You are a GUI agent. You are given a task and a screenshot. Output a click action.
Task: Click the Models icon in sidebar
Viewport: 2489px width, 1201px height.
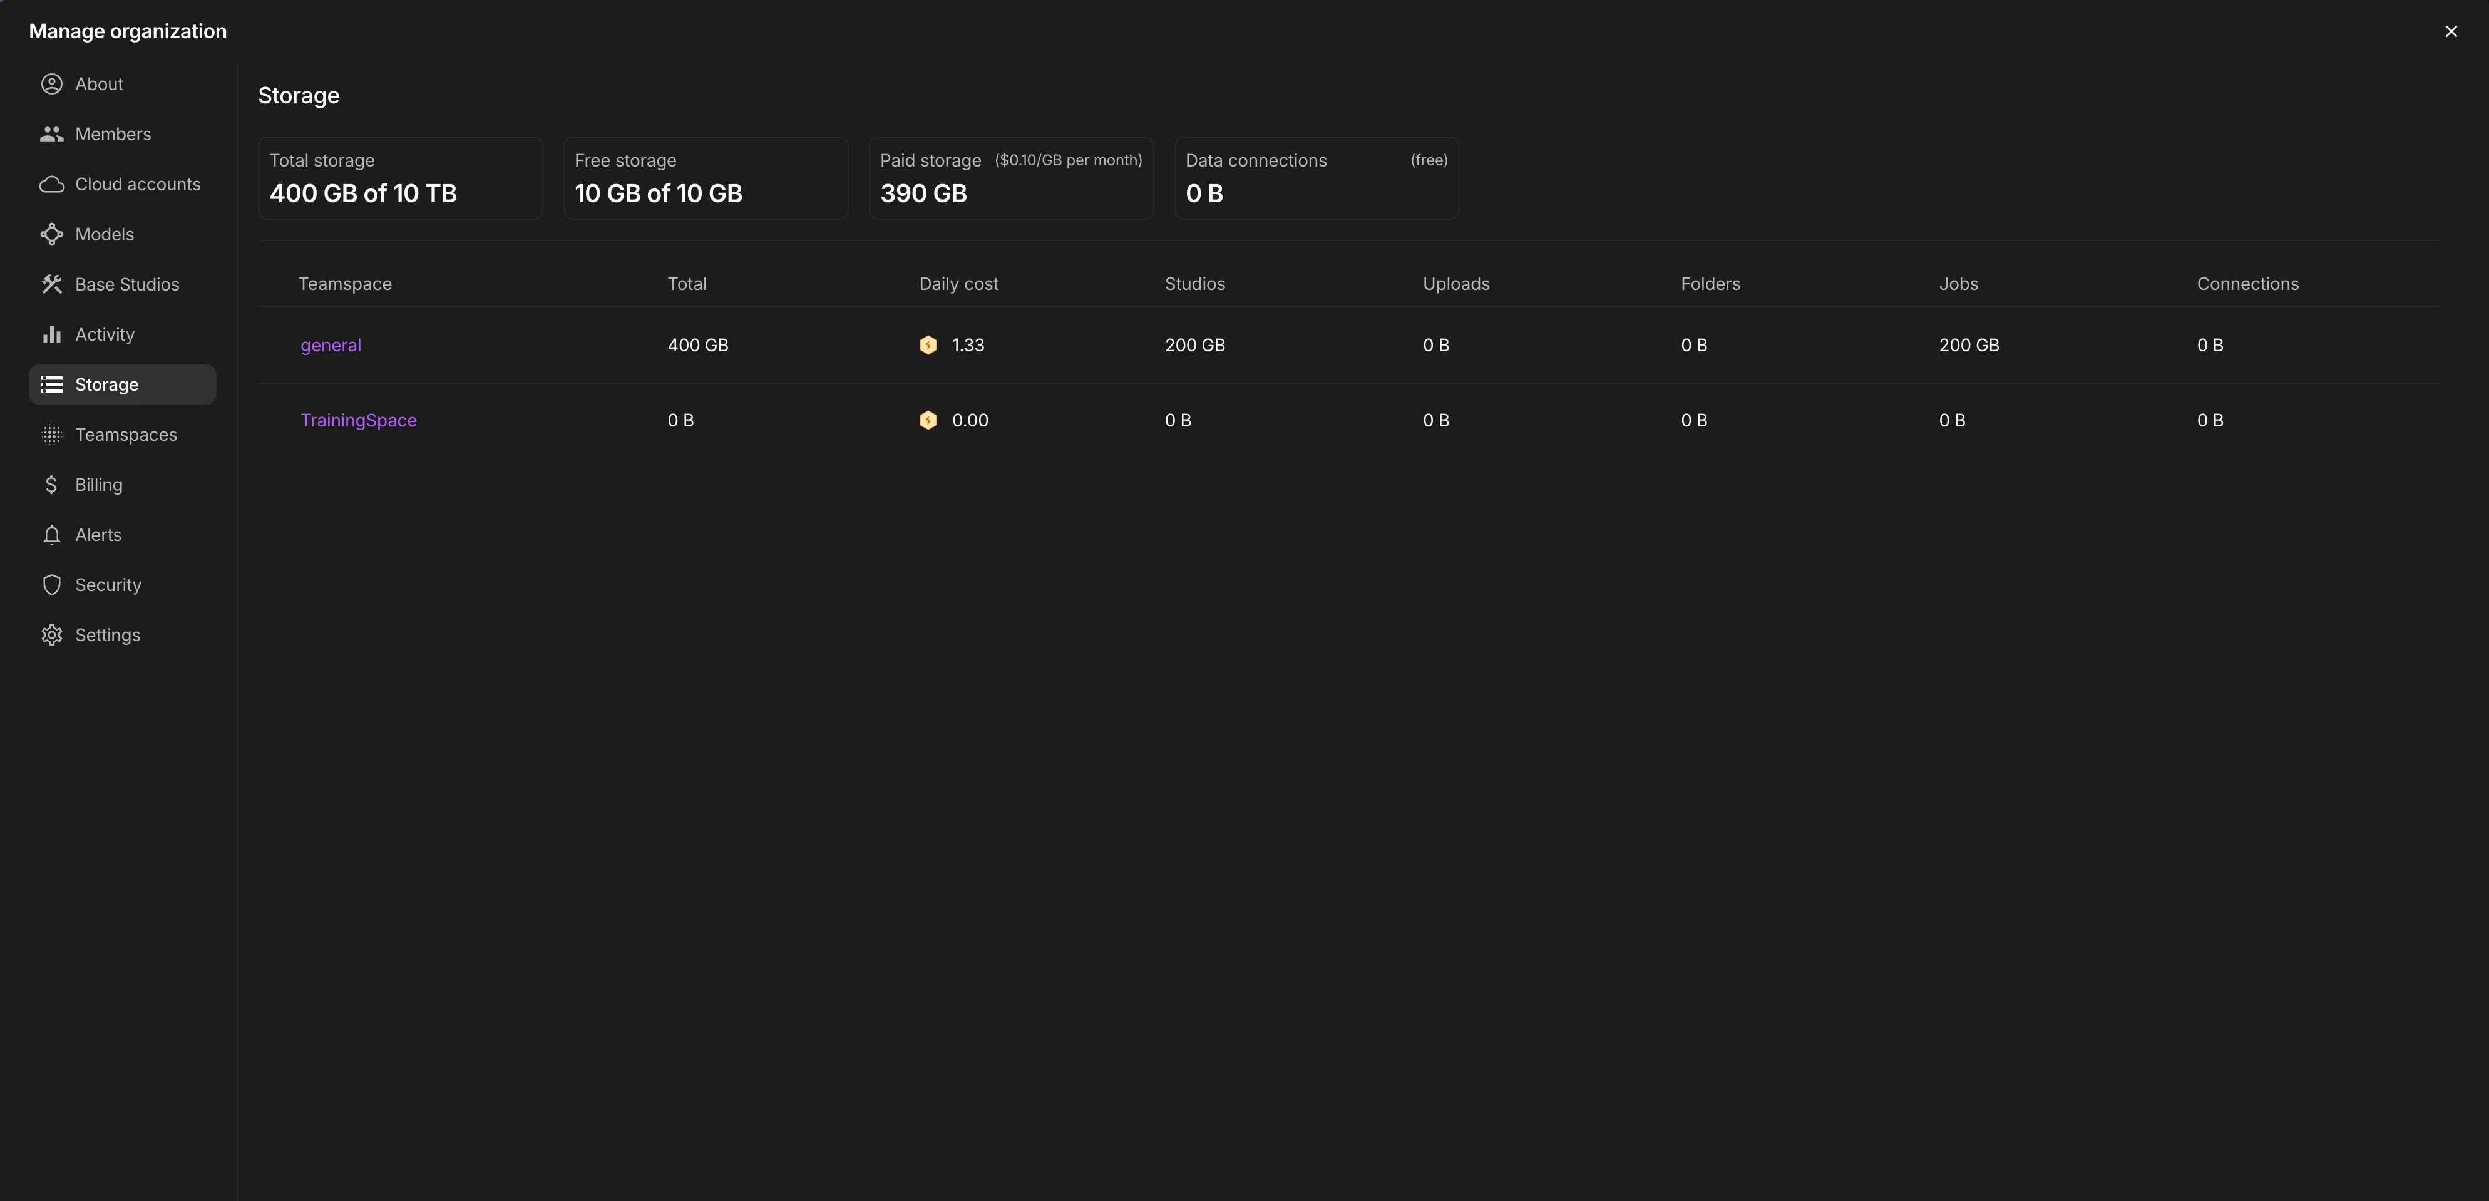(x=51, y=235)
